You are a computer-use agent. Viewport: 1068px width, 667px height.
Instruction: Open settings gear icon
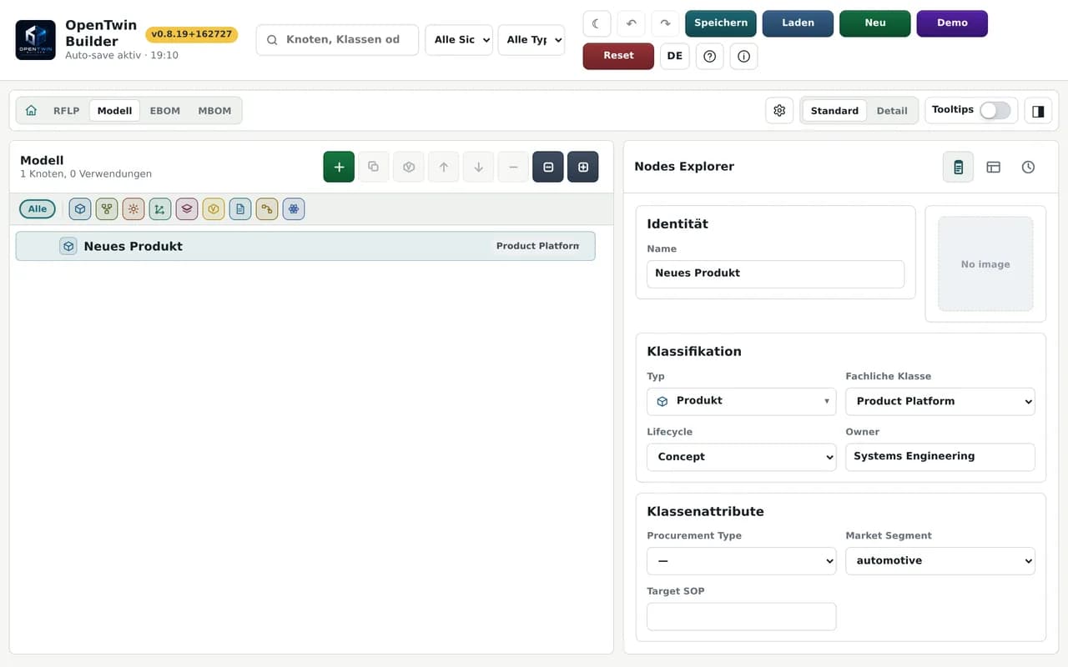[779, 110]
